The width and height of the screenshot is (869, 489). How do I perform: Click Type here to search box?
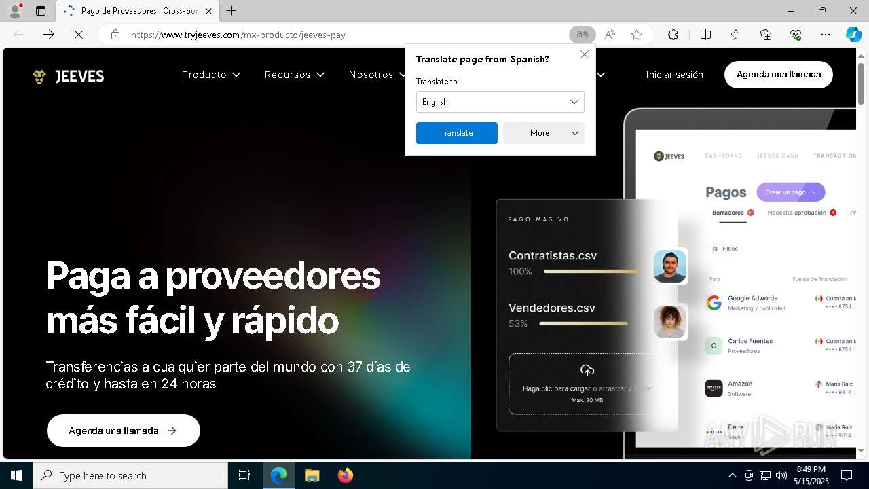click(x=130, y=475)
